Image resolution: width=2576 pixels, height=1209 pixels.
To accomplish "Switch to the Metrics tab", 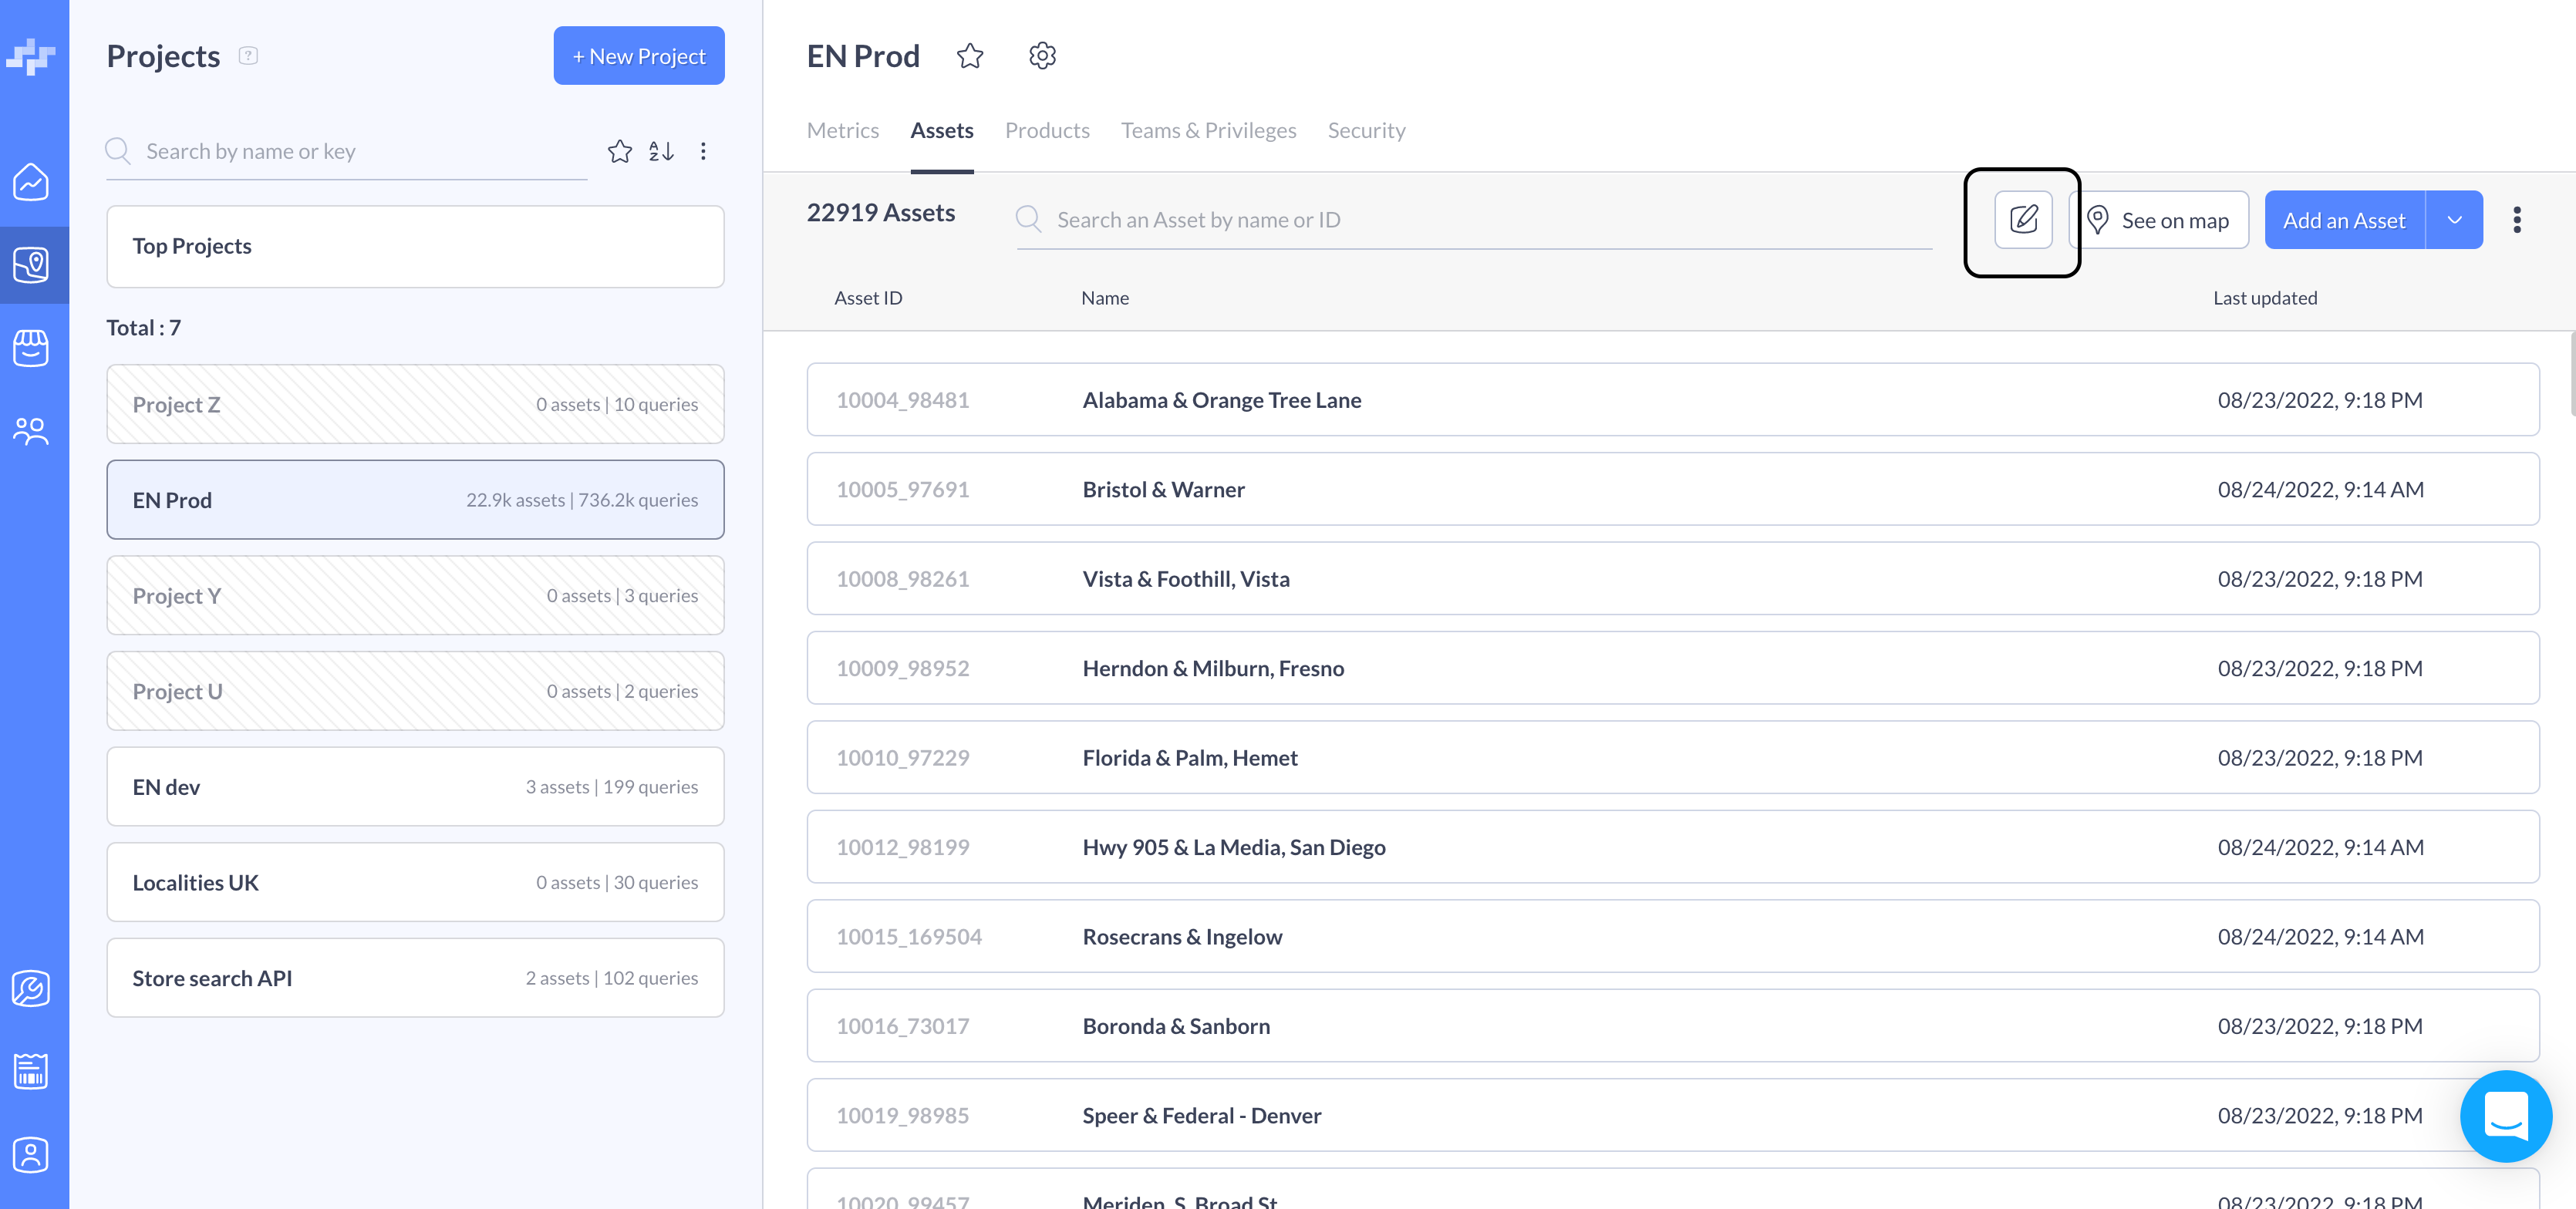I will tap(842, 130).
